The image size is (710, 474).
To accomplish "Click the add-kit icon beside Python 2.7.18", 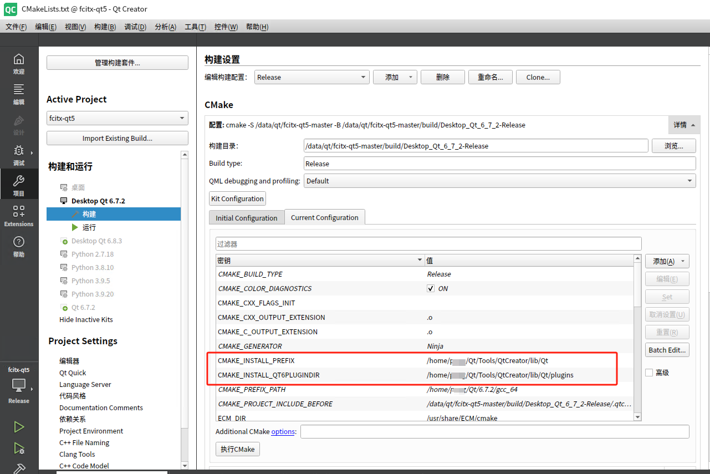I will click(64, 254).
